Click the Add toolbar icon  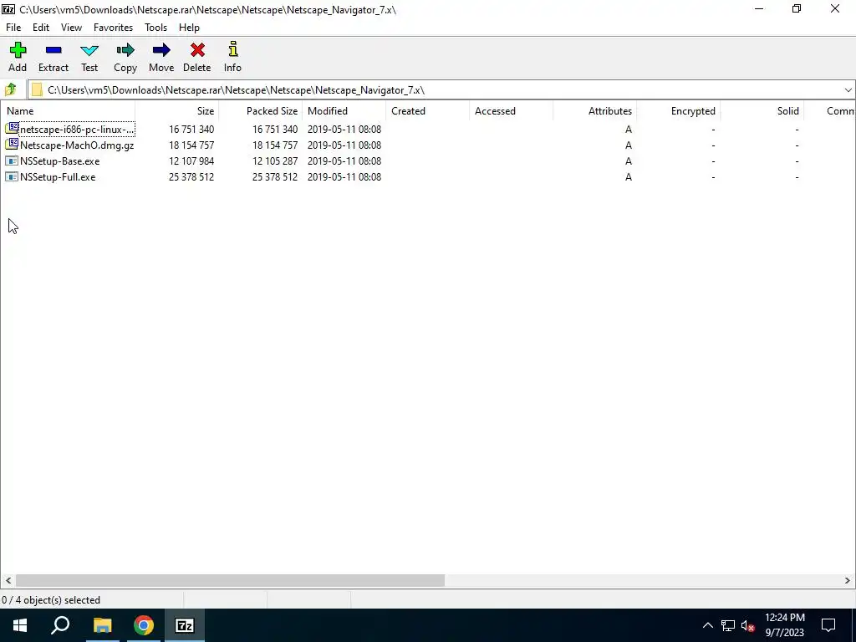point(18,51)
